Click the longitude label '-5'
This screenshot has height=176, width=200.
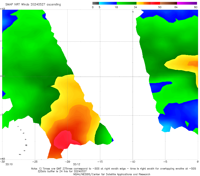165,162
